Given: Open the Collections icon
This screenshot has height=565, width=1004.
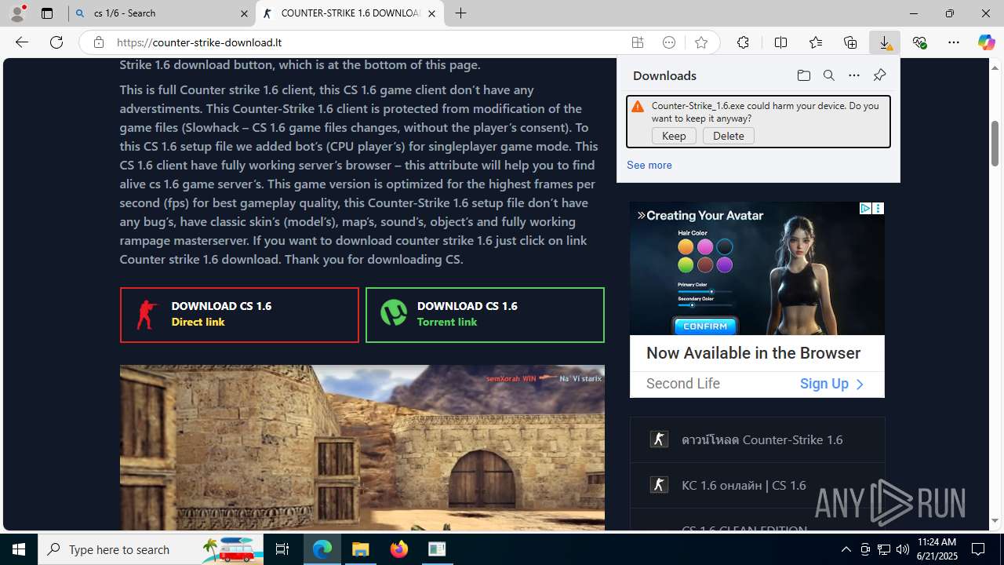Looking at the screenshot, I should point(850,42).
